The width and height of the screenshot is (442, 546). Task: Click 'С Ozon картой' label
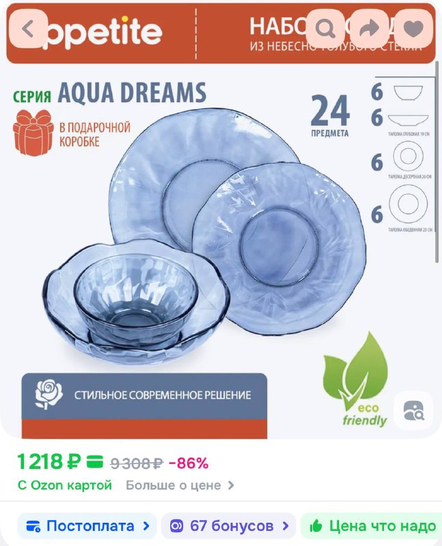point(65,485)
